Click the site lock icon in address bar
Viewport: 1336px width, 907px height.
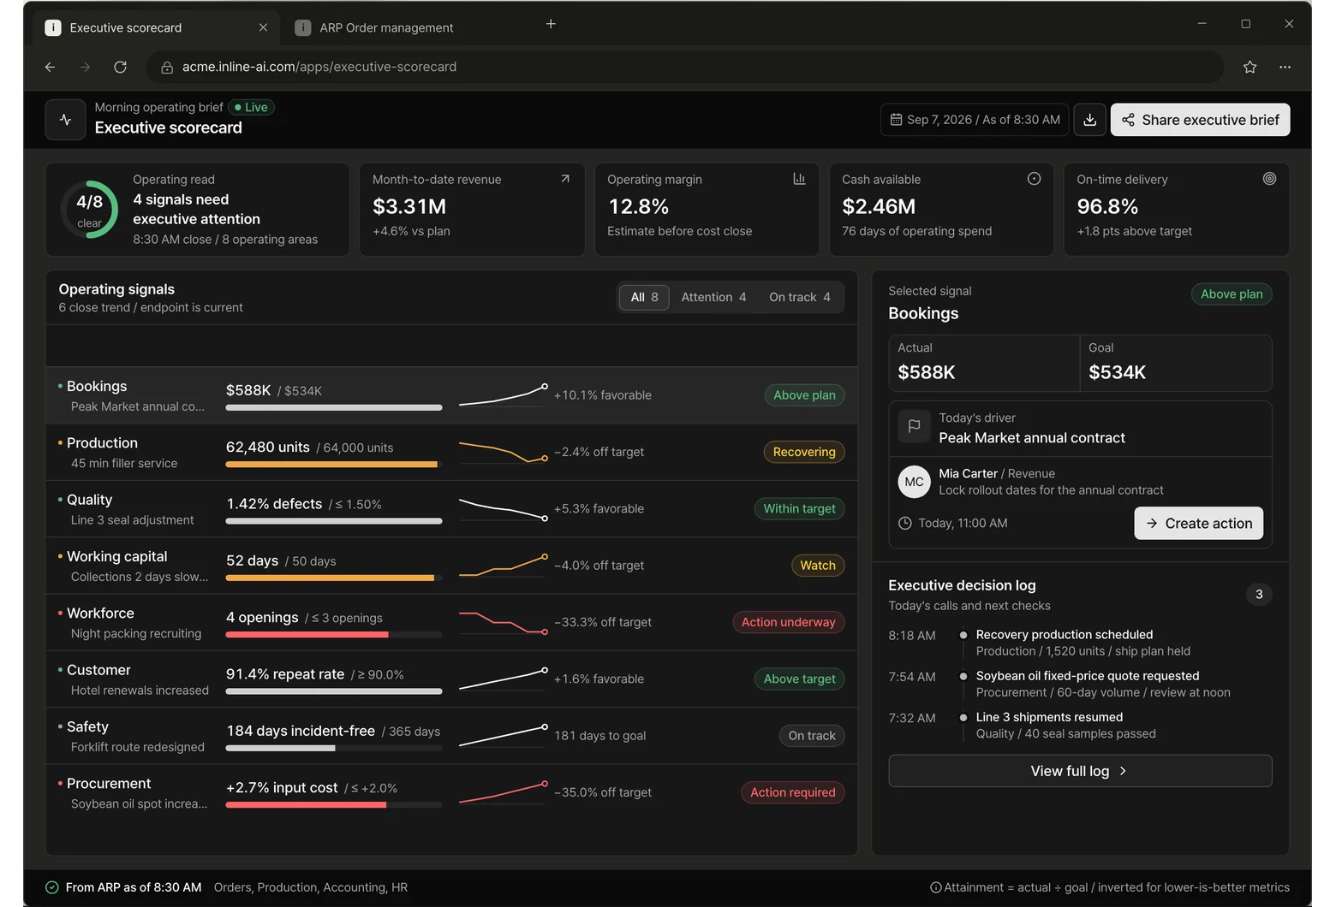tap(167, 67)
